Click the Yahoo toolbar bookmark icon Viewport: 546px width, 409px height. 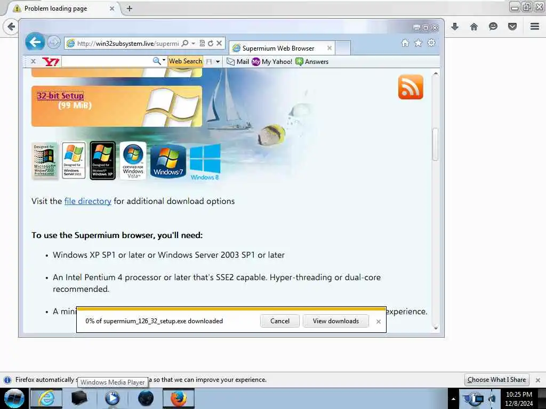(209, 62)
